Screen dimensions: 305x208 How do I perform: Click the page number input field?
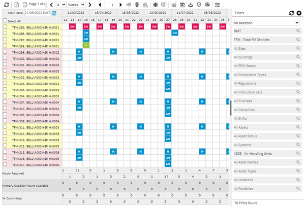coord(112,4)
